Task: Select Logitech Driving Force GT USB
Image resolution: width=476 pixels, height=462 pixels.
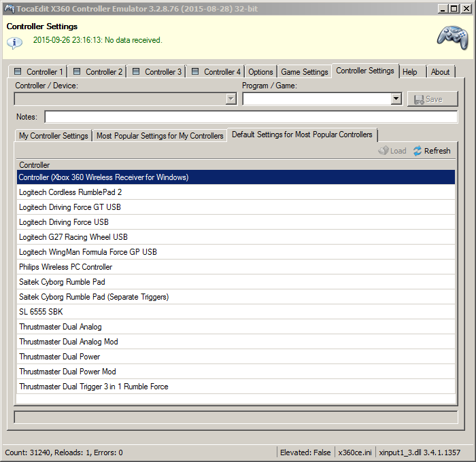Action: tap(235, 207)
